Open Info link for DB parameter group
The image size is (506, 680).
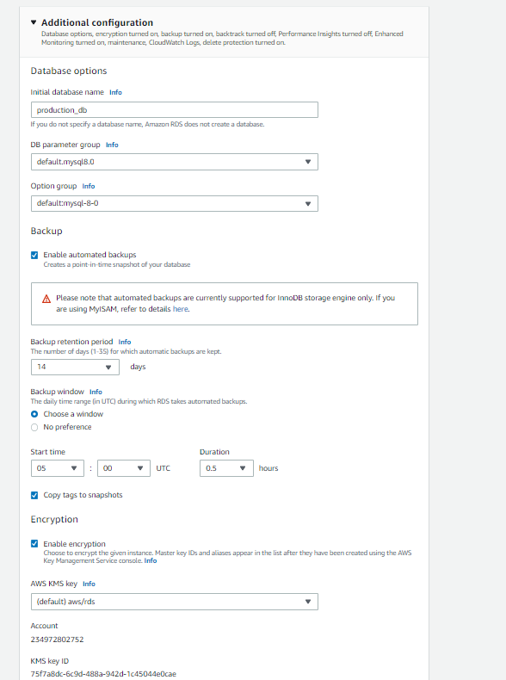pos(112,145)
